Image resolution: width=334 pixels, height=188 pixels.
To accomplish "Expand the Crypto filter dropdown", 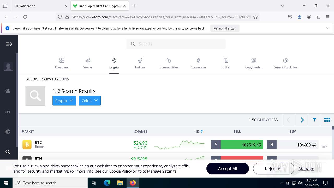I will 64,101.
